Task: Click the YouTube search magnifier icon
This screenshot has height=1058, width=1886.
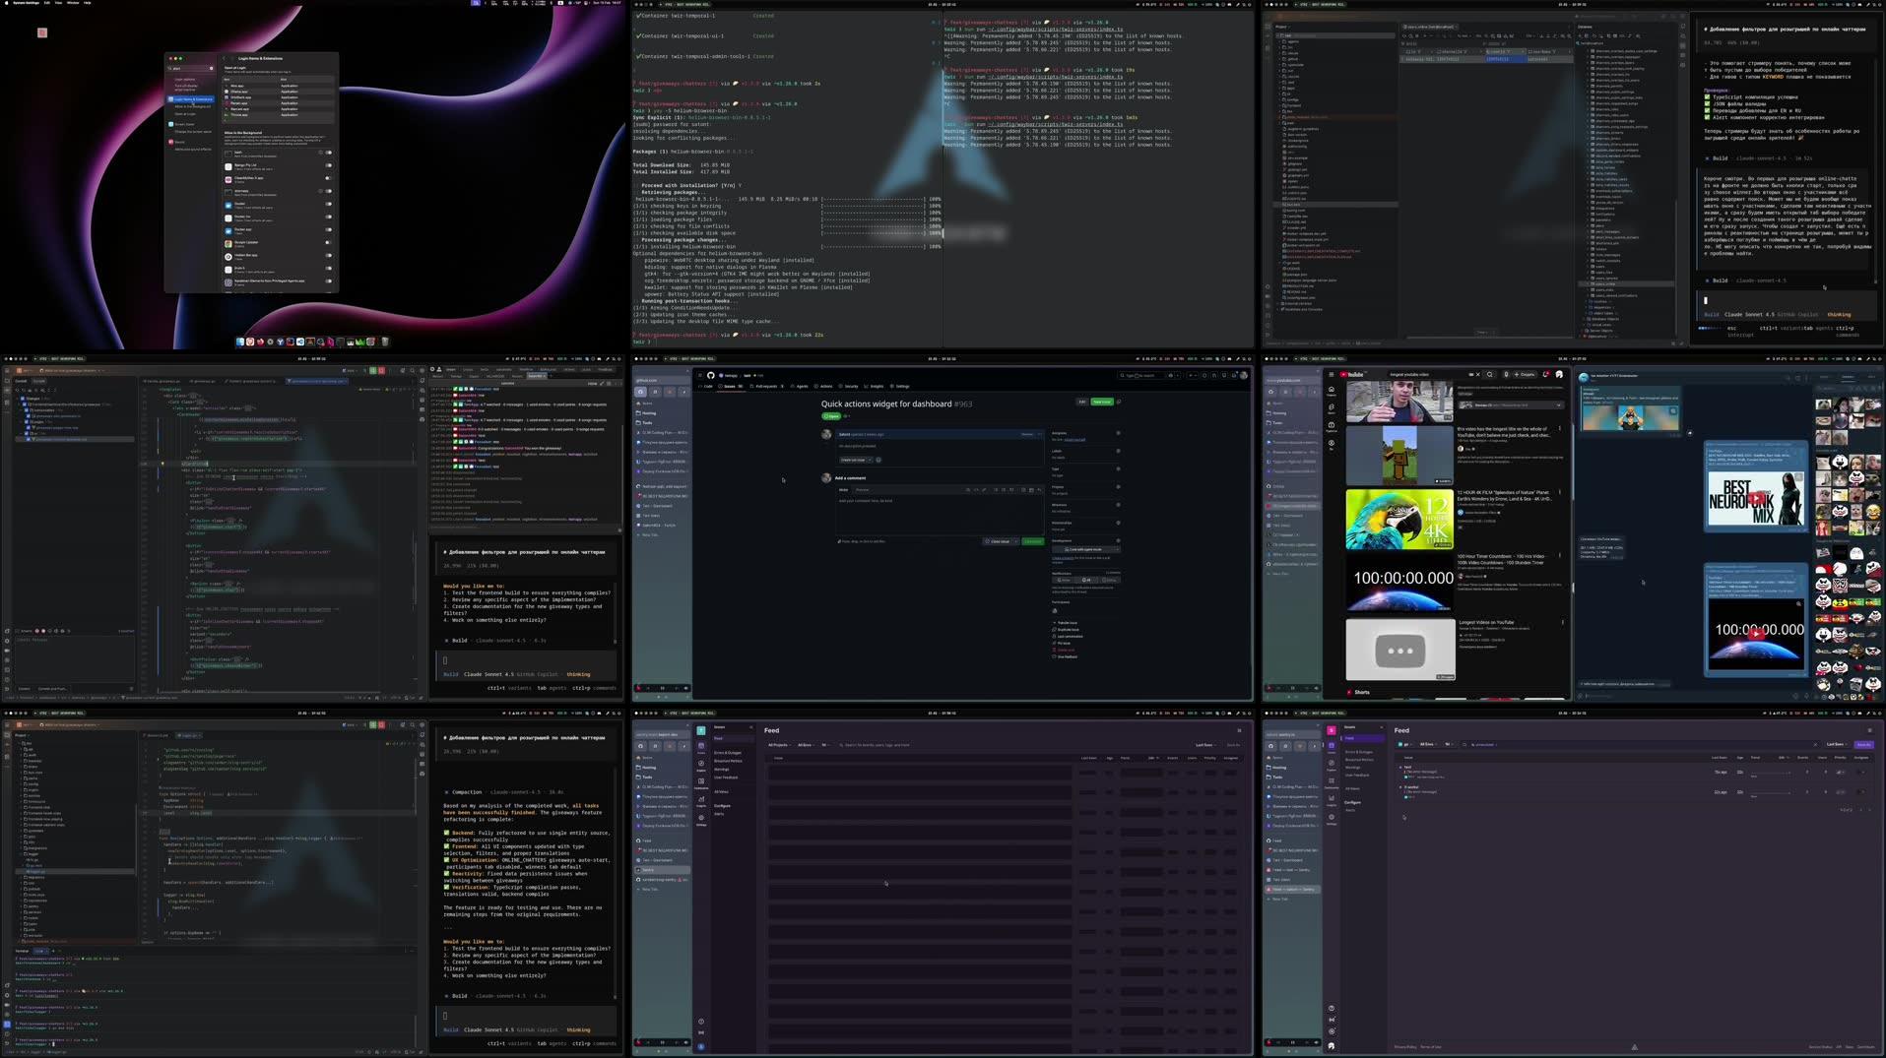Action: click(x=1489, y=375)
